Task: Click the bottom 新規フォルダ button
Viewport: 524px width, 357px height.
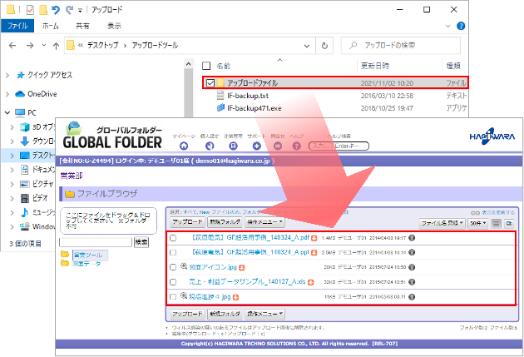Action: click(x=225, y=314)
